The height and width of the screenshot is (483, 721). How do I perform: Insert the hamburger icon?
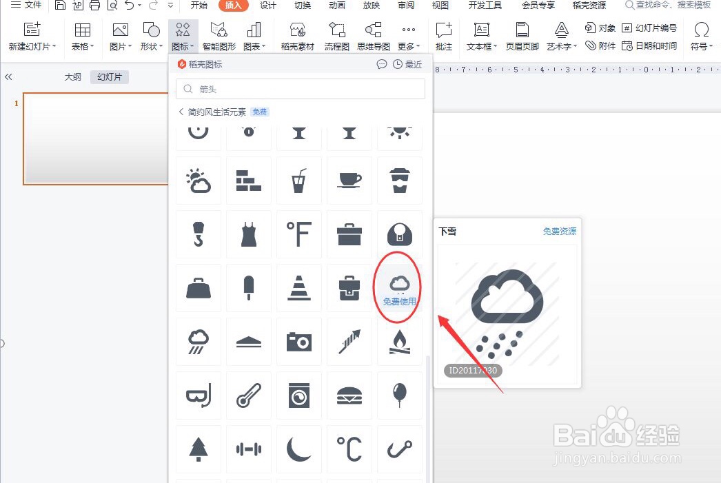[x=349, y=395]
